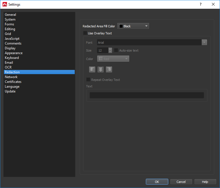This screenshot has height=188, width=220.
Task: Expand the Font dropdown arrow
Action: pos(204,42)
